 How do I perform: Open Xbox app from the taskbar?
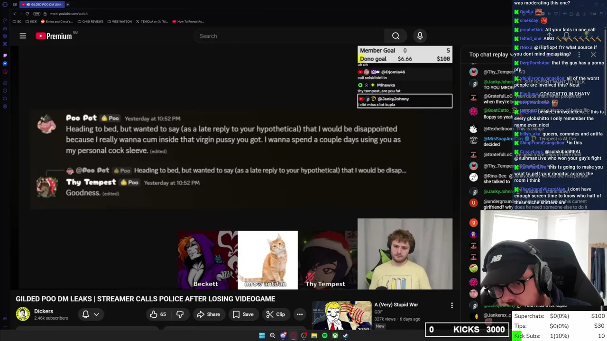(x=335, y=336)
